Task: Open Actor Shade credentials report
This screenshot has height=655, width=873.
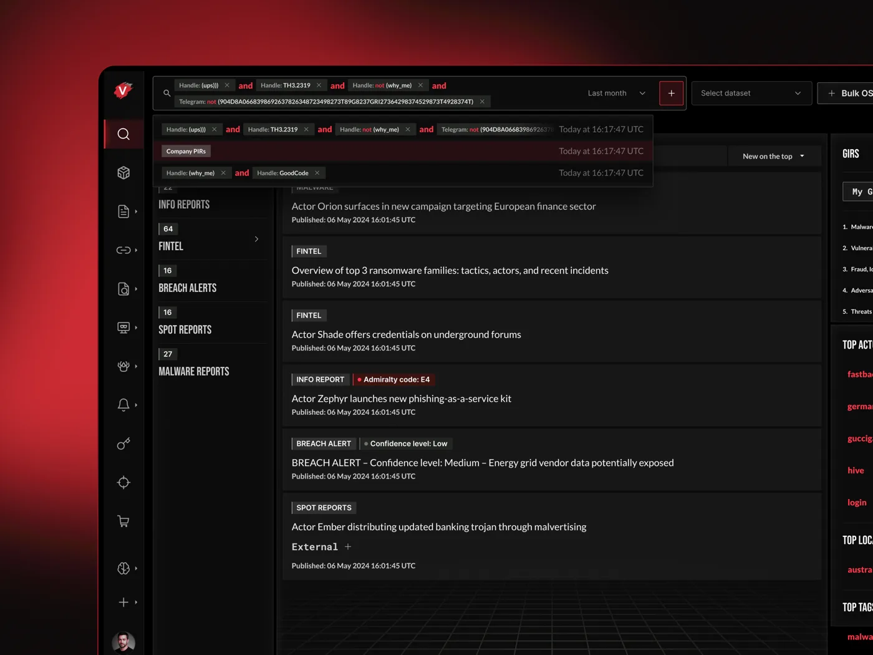Action: point(406,335)
